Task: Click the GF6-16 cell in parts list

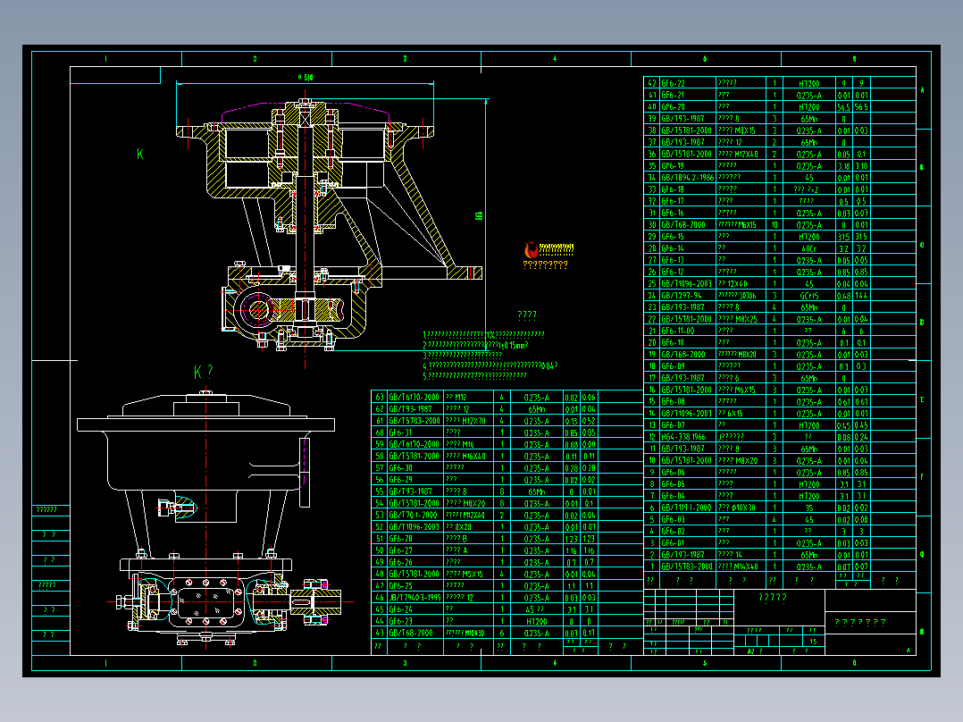Action: coord(688,213)
